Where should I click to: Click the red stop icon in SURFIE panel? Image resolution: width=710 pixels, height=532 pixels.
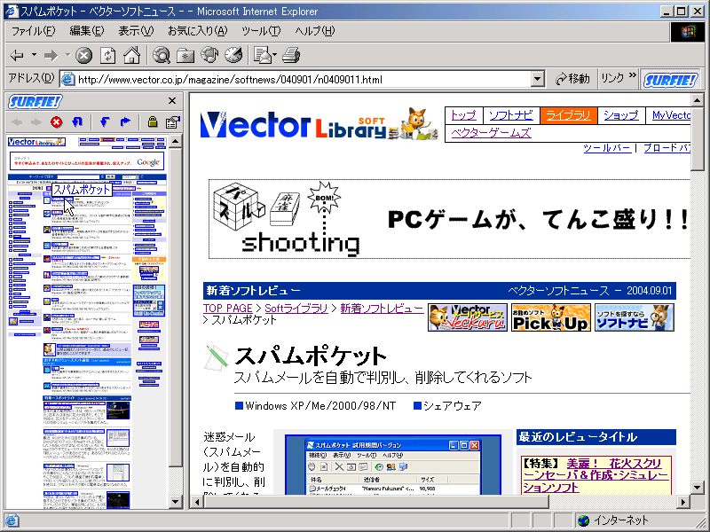(56, 122)
